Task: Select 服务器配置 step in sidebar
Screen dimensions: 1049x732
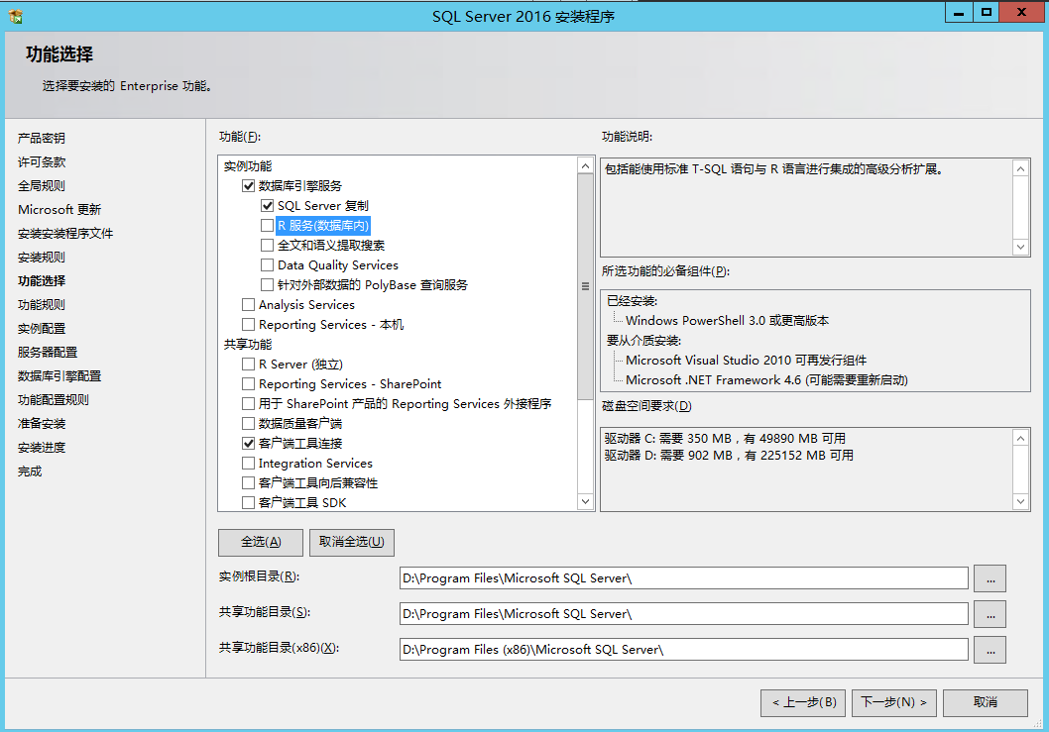Action: 48,353
